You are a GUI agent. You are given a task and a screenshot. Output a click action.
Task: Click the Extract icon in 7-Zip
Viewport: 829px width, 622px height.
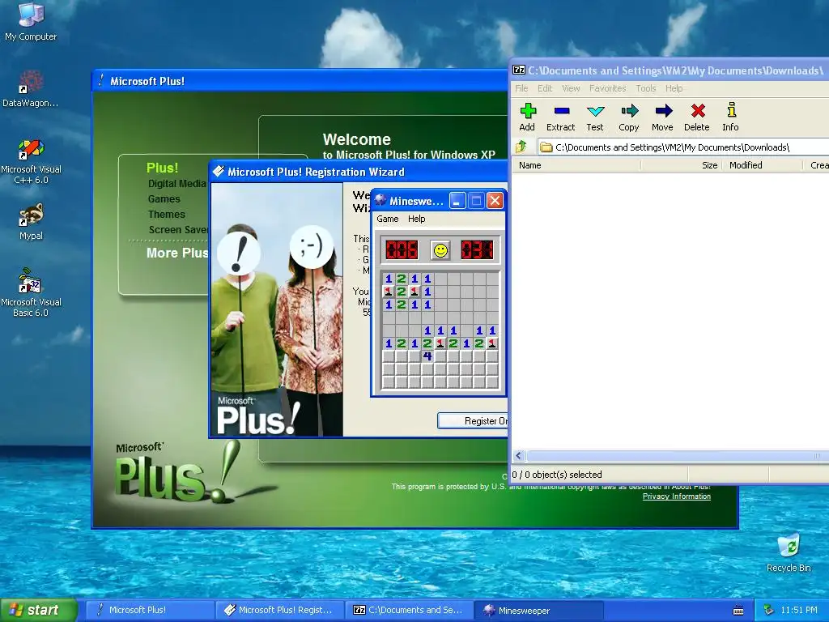[561, 117]
